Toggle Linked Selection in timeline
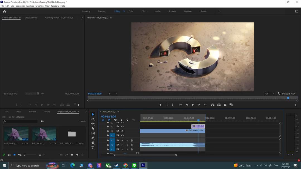Screen dimensions: 301x169 pos(115,120)
